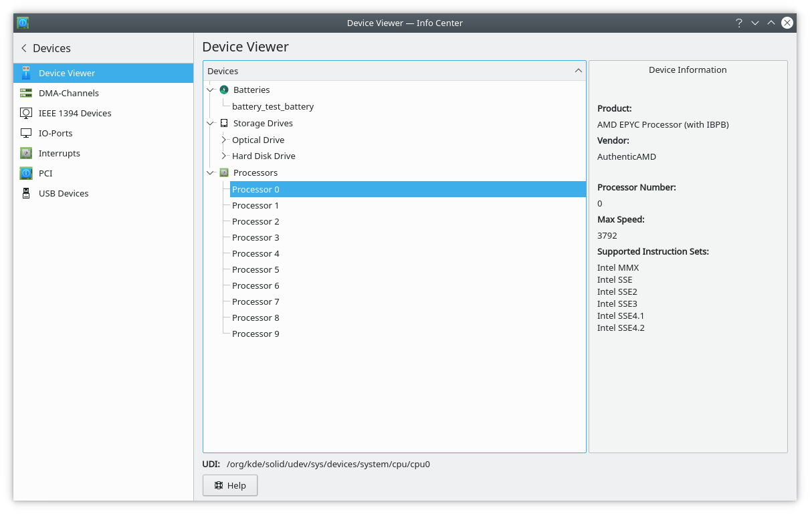Click the USB Devices icon
This screenshot has height=514, width=810.
point(26,193)
